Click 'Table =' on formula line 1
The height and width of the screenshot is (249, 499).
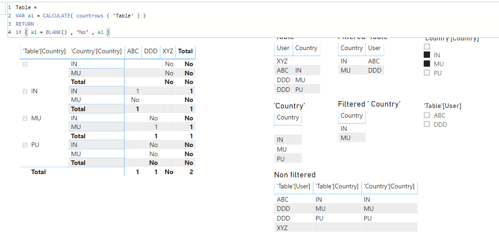pos(26,7)
